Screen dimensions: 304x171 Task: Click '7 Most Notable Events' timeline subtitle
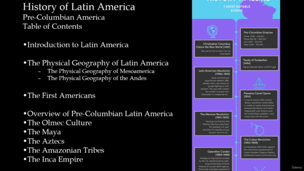[x=237, y=9]
